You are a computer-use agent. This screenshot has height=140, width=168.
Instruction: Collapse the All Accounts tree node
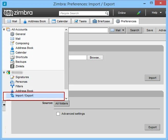pyautogui.click(x=4, y=30)
